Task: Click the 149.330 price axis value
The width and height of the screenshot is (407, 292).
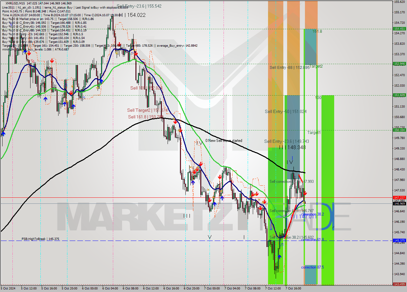Action: point(399,148)
